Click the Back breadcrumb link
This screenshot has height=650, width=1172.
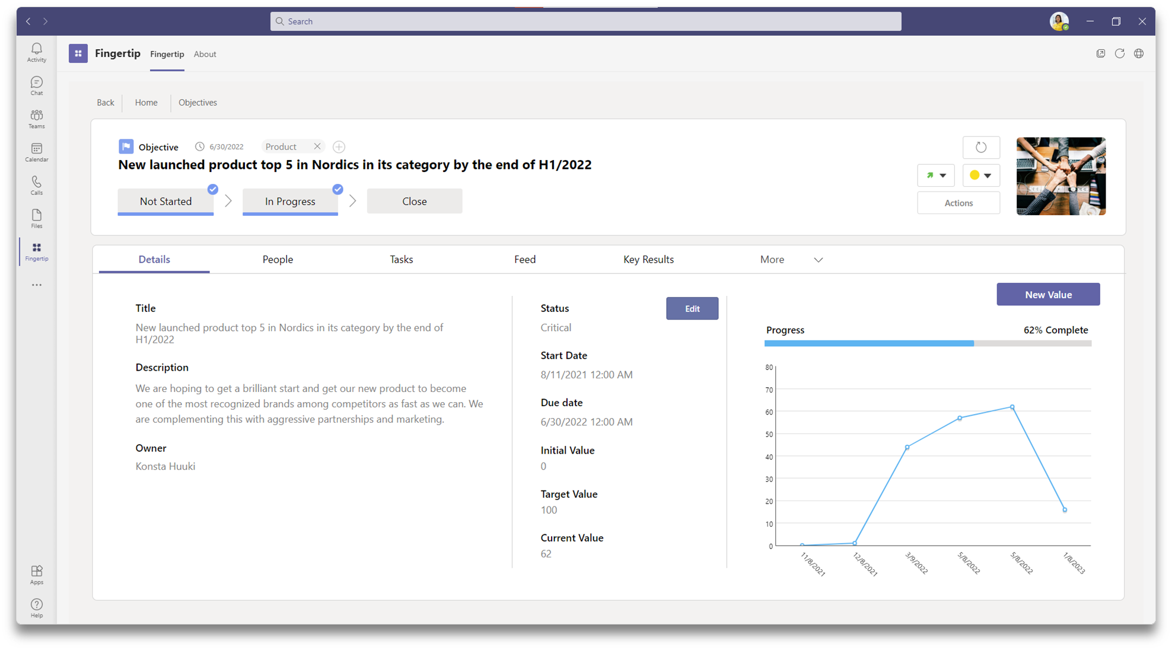click(x=106, y=103)
